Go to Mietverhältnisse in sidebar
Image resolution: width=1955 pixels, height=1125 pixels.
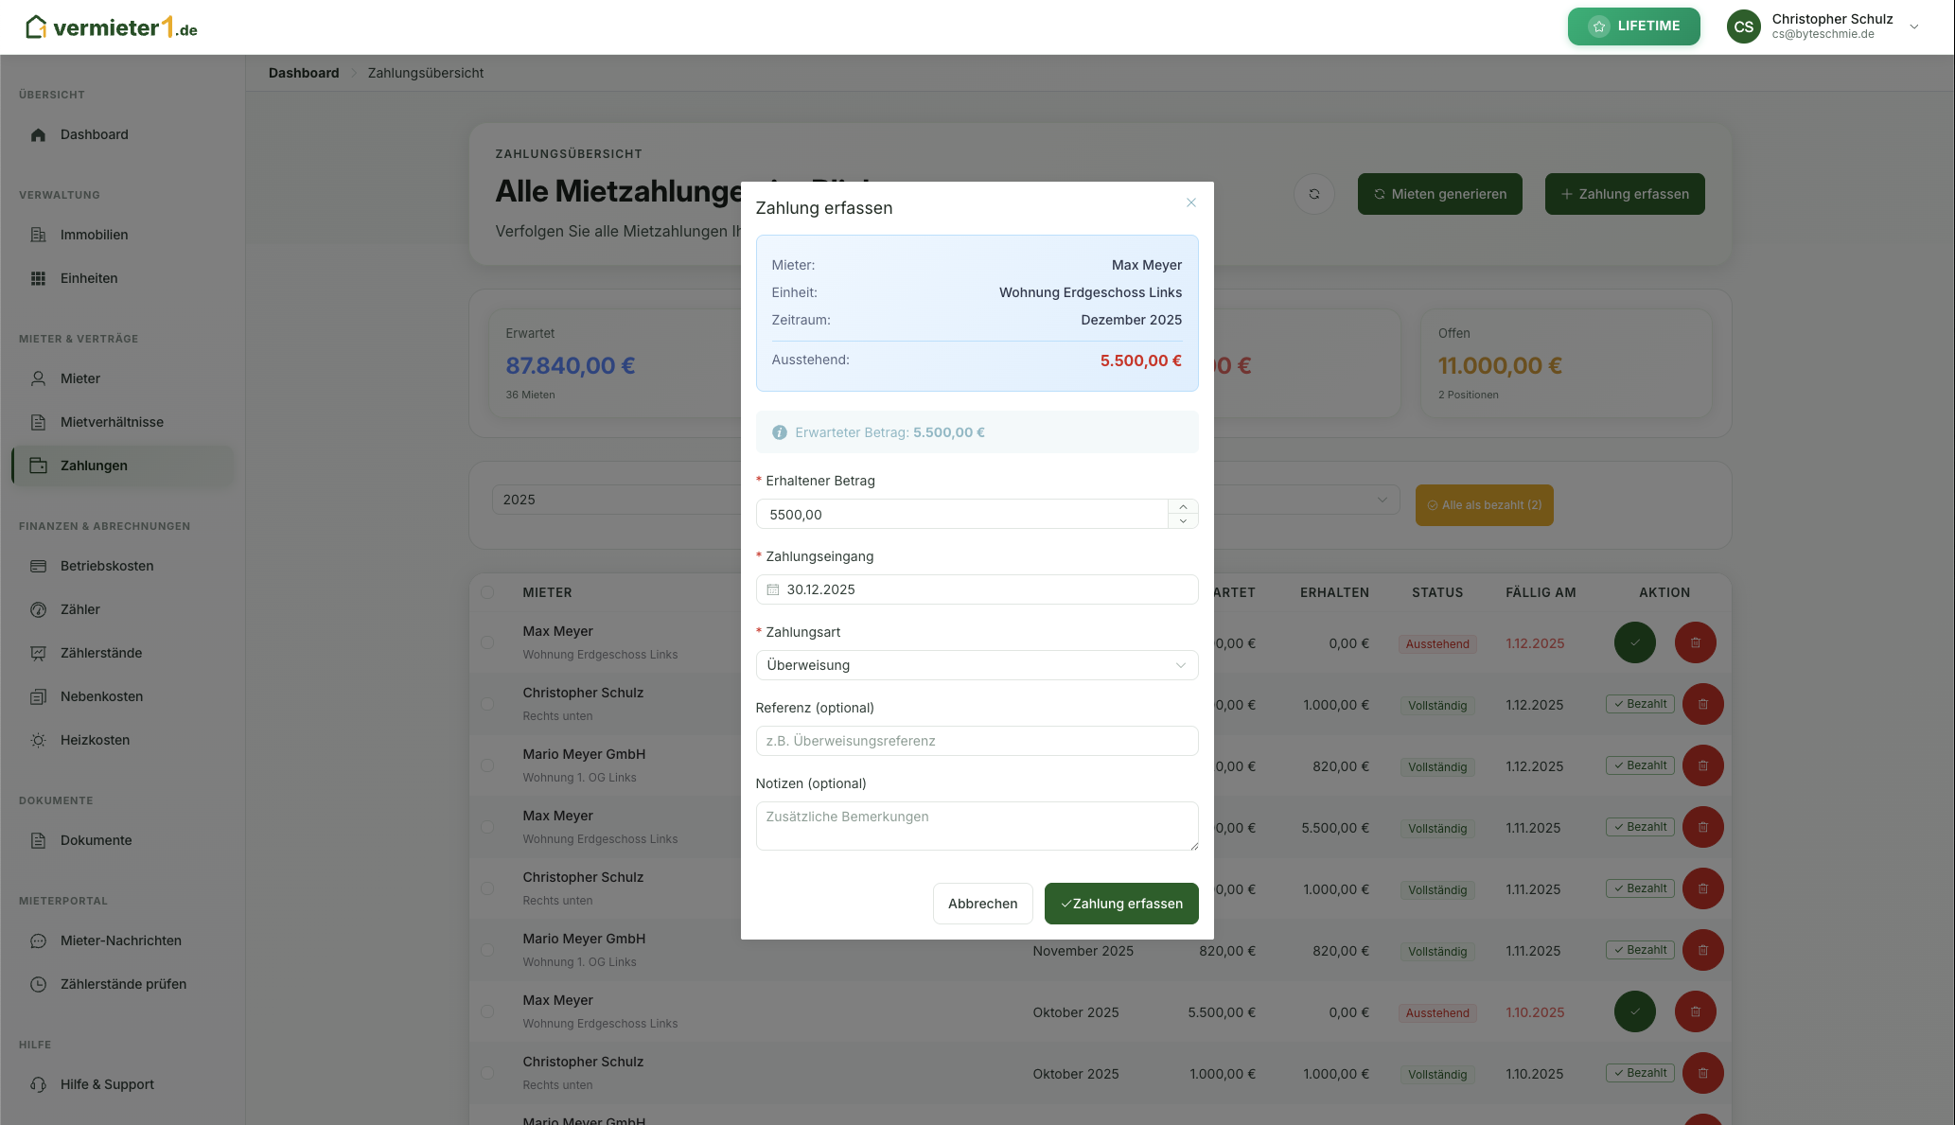(112, 422)
